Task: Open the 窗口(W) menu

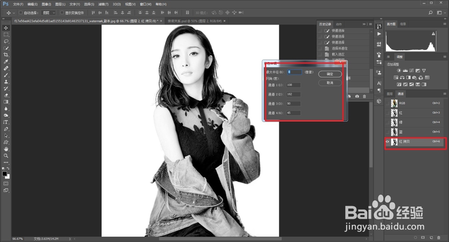Action: pyautogui.click(x=145, y=4)
